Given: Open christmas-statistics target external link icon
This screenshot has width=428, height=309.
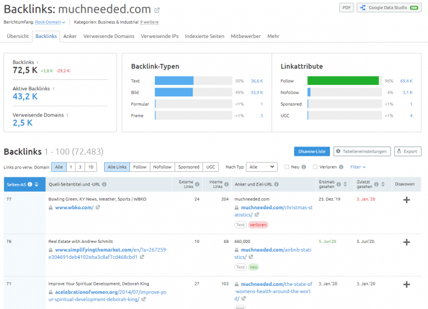Looking at the screenshot, I should 257,215.
